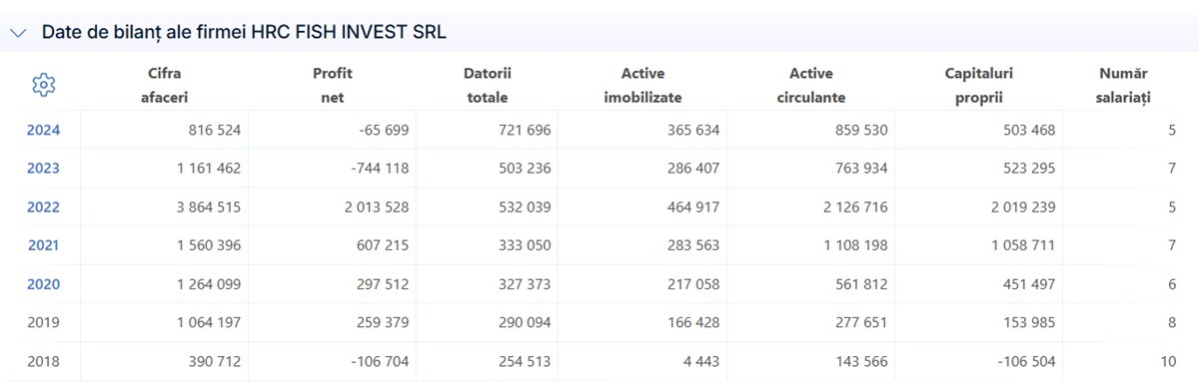1199x385 pixels.
Task: Select the 3 864 515 turnover value
Action: (x=209, y=207)
